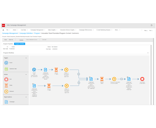Image resolution: width=156 pixels, height=128 pixels.
Task: Open the Sales Insights menu
Action: coord(53,30)
